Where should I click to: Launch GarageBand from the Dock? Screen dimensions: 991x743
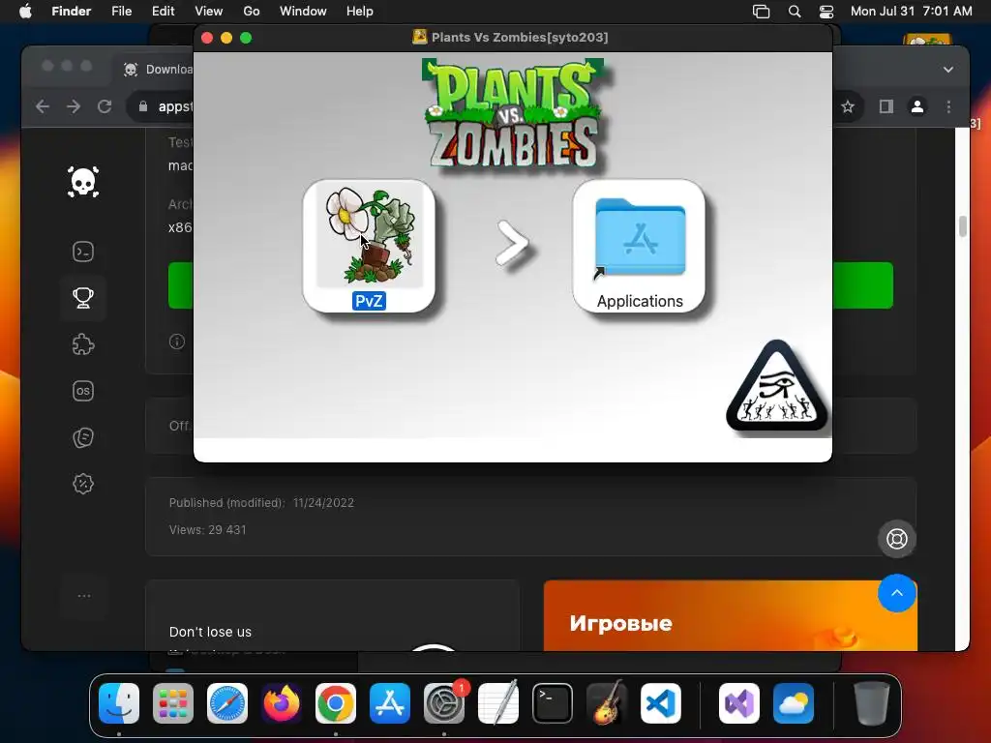[607, 703]
